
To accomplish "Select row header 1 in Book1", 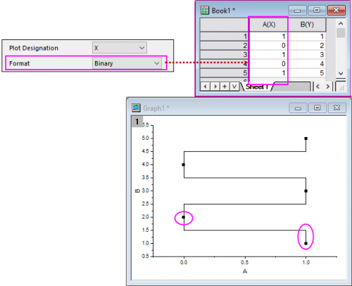I will click(x=224, y=37).
